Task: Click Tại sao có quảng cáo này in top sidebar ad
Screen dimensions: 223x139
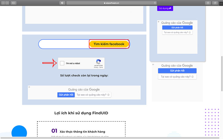Action: (x=177, y=32)
